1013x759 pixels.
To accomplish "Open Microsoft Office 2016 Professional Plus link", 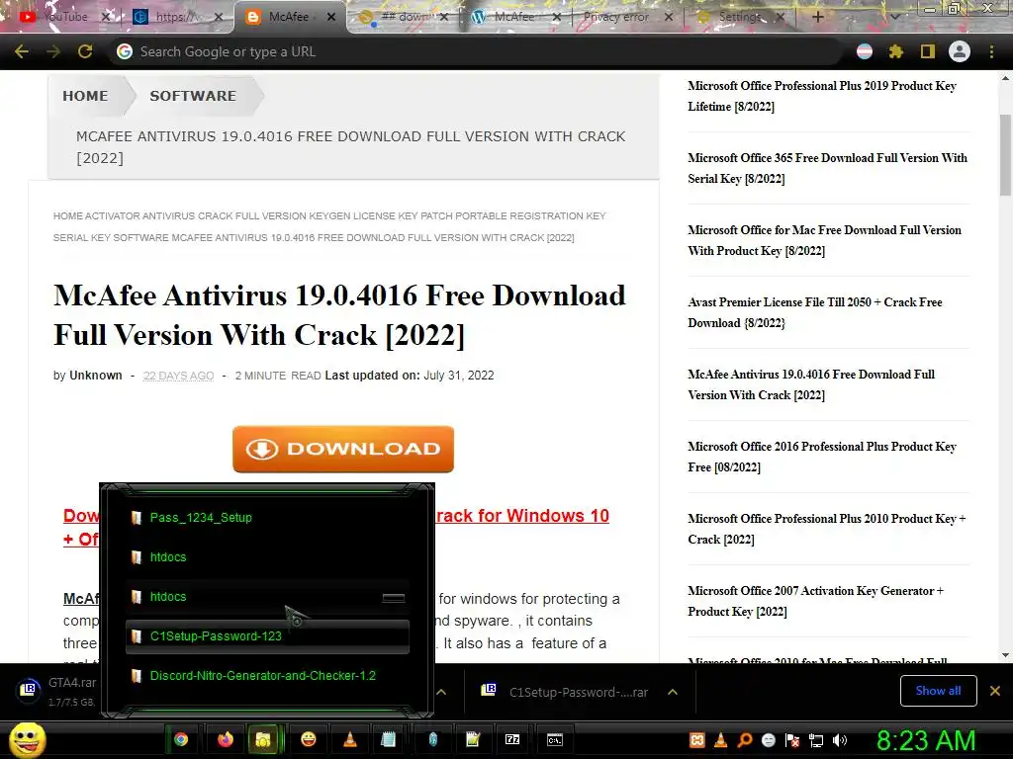I will tap(822, 457).
